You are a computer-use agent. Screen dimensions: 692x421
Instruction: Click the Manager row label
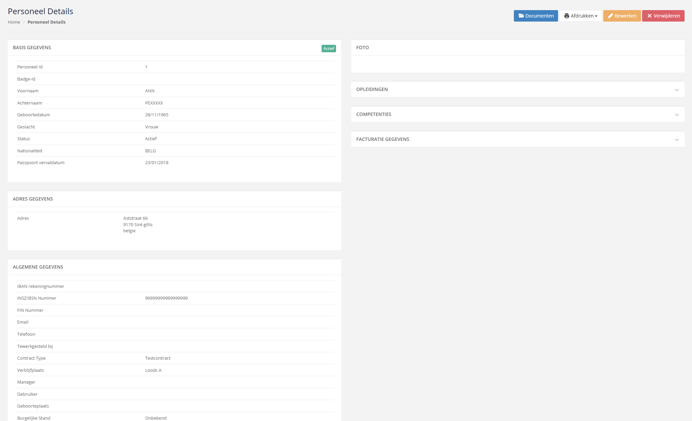click(x=26, y=382)
